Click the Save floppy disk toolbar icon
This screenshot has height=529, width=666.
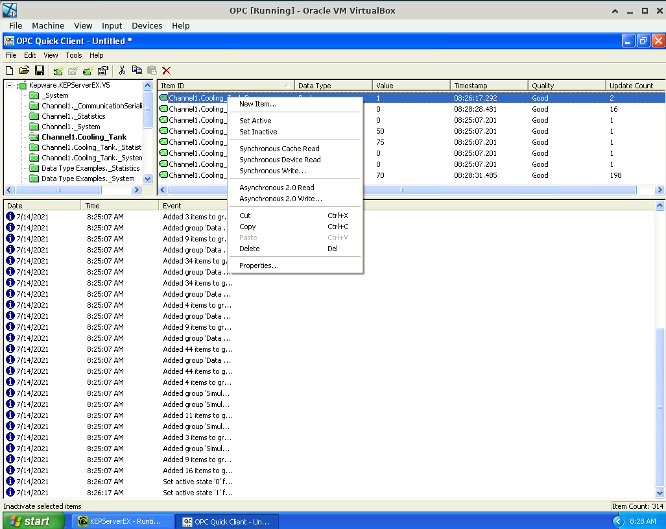pos(40,71)
